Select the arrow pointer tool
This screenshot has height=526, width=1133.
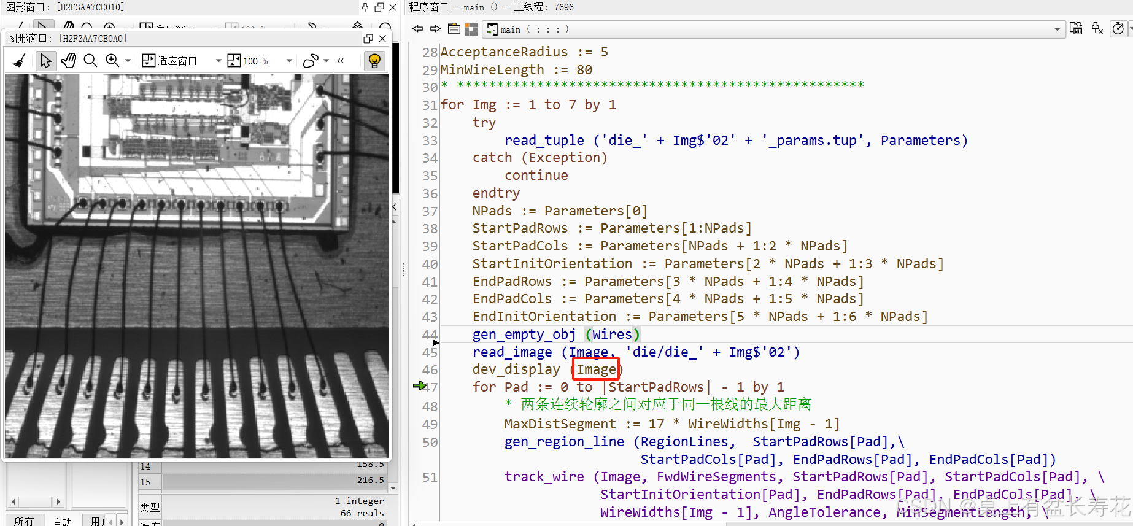click(x=45, y=61)
